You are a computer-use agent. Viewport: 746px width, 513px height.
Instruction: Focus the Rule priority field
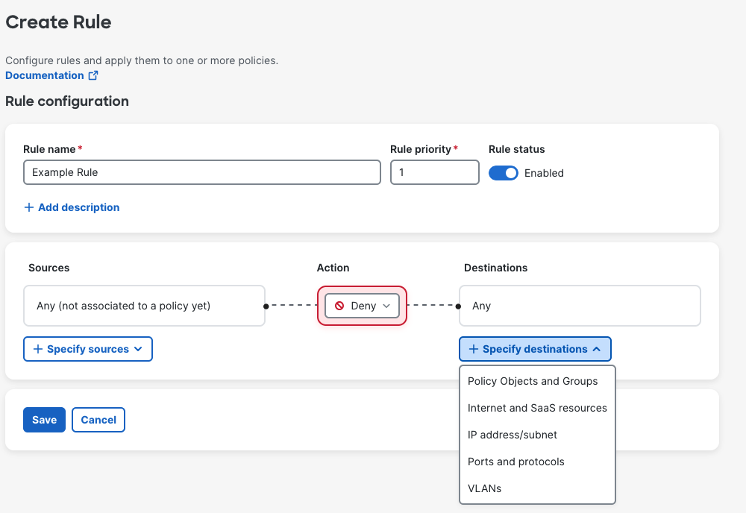[x=434, y=172]
